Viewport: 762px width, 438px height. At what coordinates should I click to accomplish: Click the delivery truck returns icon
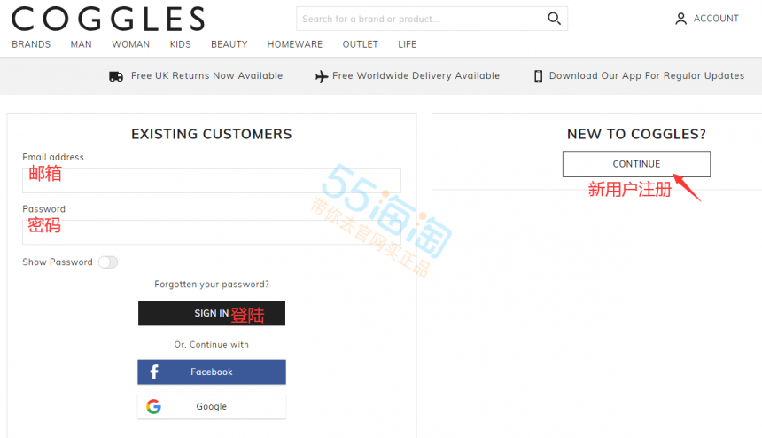[116, 76]
